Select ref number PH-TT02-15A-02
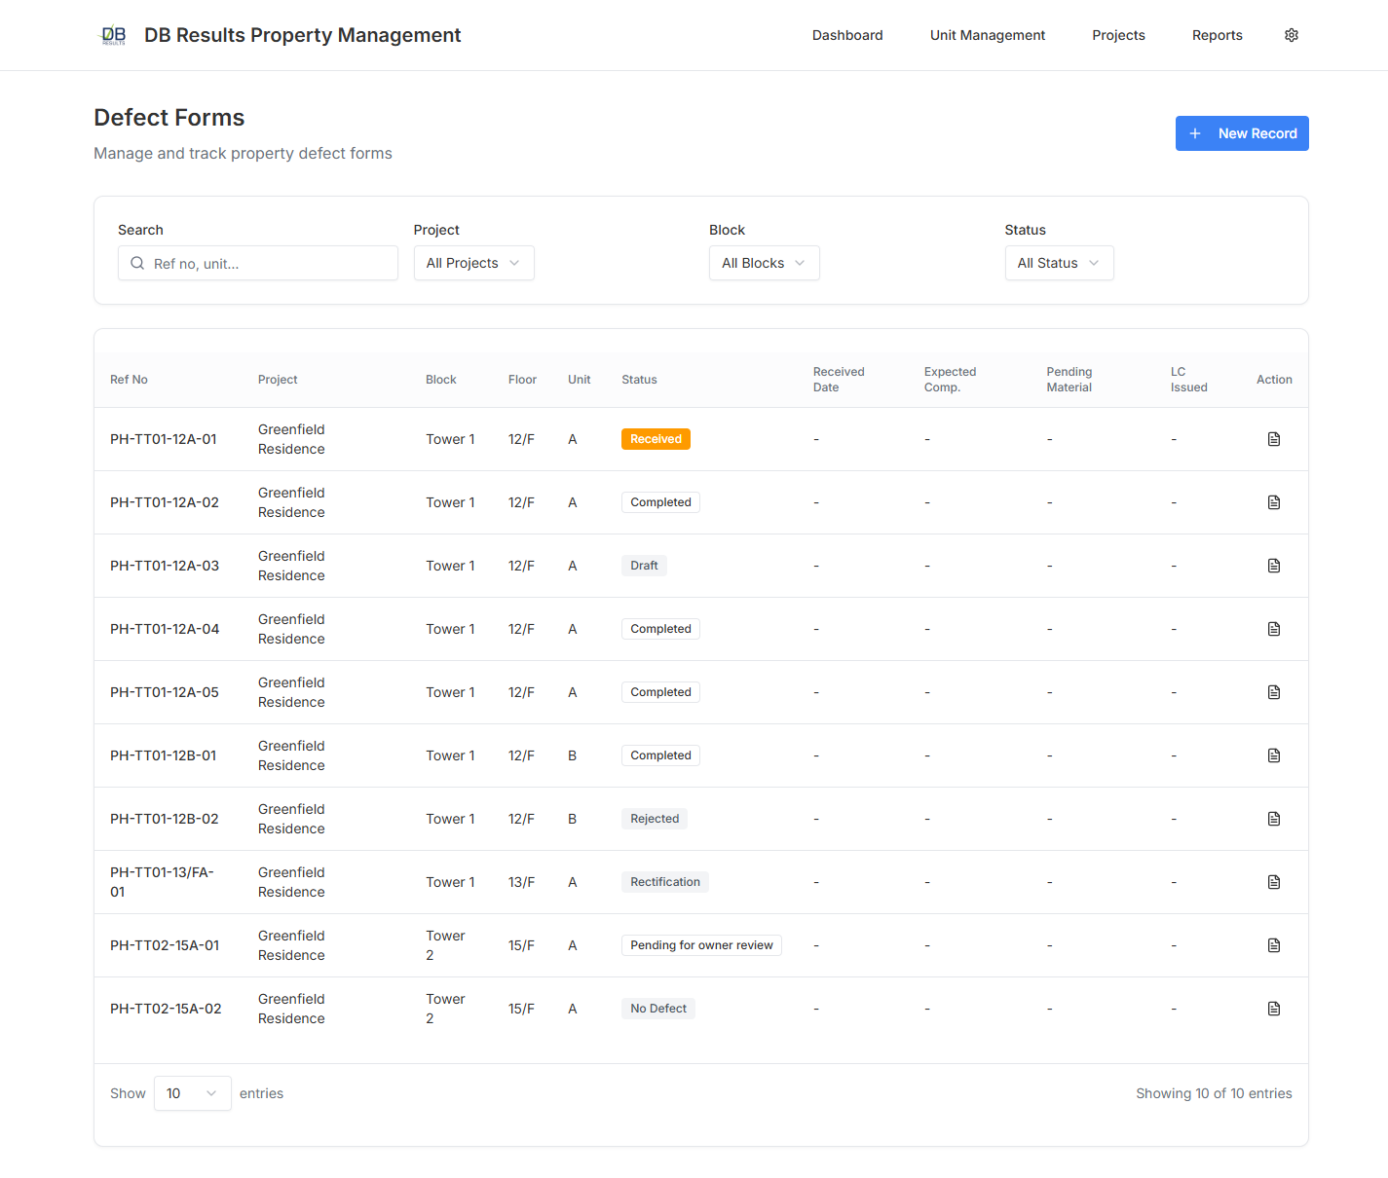 [166, 1009]
